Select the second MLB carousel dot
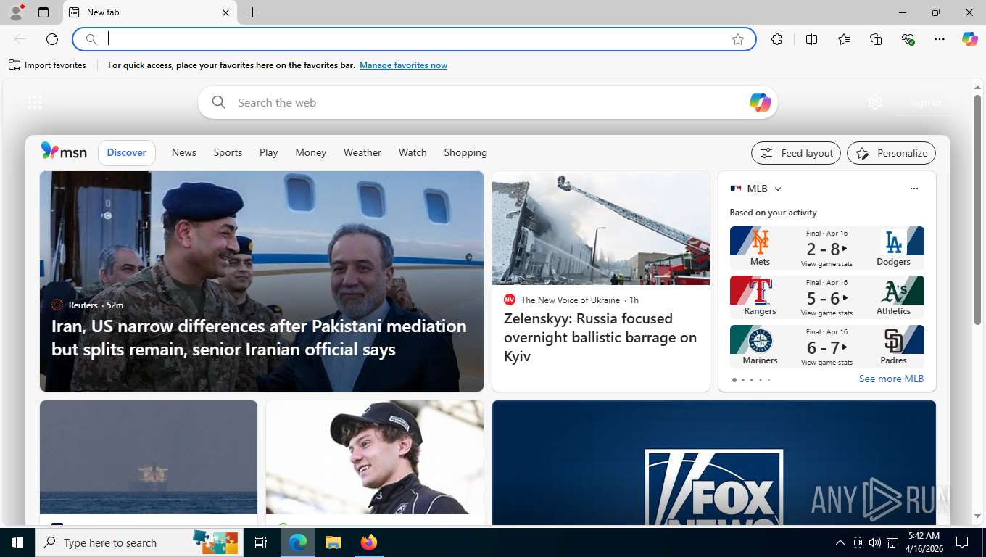The image size is (986, 557). click(x=743, y=380)
